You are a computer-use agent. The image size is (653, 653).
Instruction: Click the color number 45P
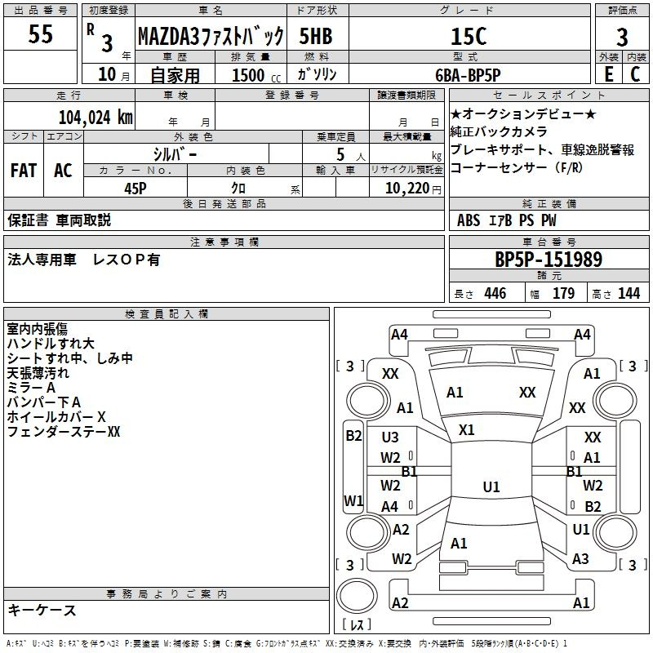[x=135, y=188]
